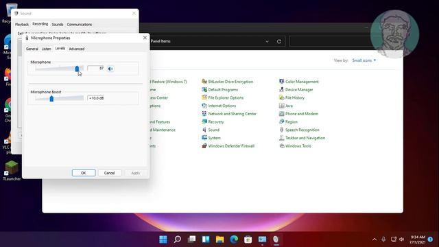The width and height of the screenshot is (439, 247).
Task: Open BitLocker Drive Encryption icon
Action: (204, 82)
